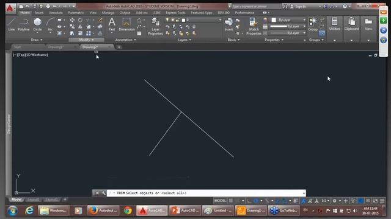This screenshot has width=391, height=219.
Task: Expand the Layers panel
Action: tap(185, 40)
